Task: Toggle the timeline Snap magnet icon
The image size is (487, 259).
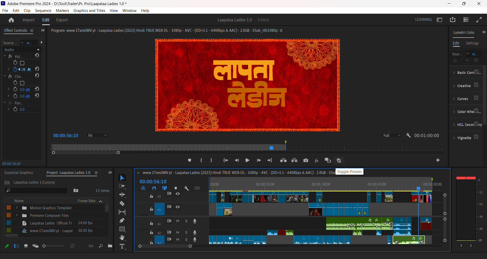Action: [154, 188]
